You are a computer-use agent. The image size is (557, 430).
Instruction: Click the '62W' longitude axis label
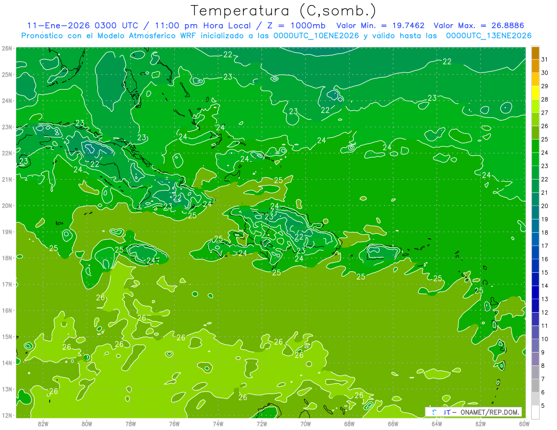(480, 424)
